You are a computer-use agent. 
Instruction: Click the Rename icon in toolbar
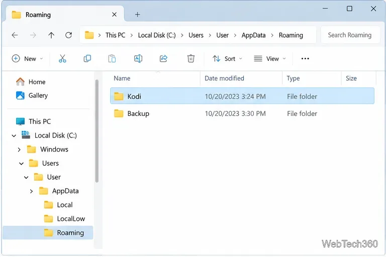click(x=138, y=59)
